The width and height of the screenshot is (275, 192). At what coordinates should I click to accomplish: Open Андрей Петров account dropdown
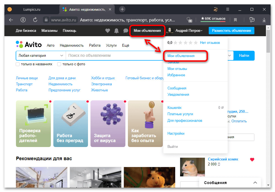pos(189,31)
